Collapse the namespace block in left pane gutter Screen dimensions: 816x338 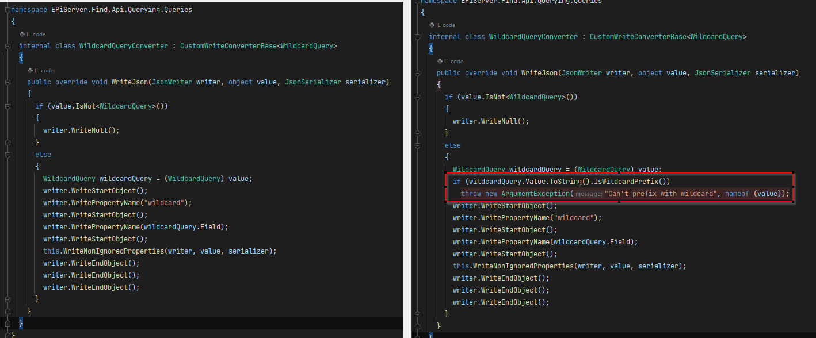7,10
